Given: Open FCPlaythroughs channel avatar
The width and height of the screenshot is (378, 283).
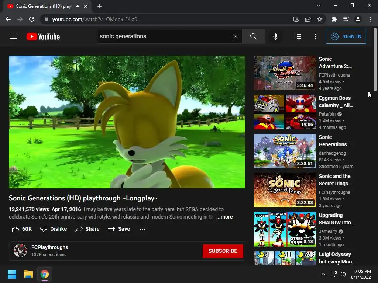Looking at the screenshot, I should click(x=20, y=251).
